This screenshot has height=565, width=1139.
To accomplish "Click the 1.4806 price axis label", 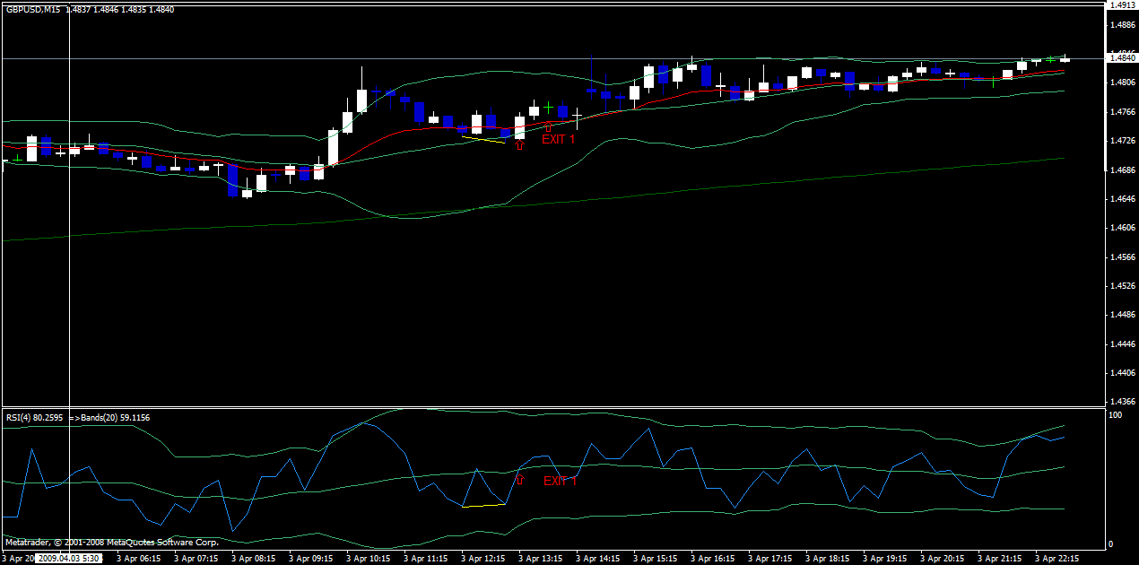I will click(1123, 83).
